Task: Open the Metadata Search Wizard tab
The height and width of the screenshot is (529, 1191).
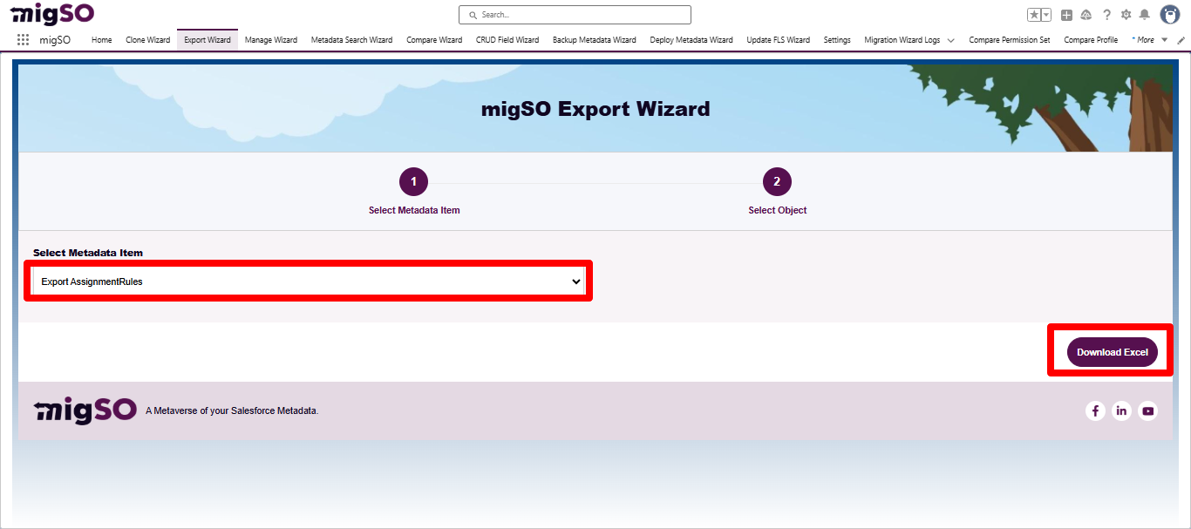Action: point(352,40)
